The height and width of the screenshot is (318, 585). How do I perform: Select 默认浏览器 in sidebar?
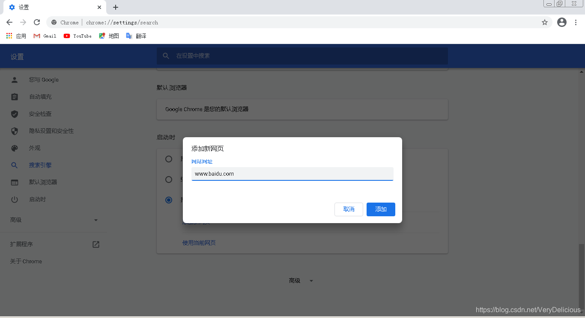[x=43, y=182]
